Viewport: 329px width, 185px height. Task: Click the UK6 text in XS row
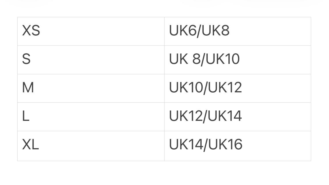pyautogui.click(x=182, y=30)
